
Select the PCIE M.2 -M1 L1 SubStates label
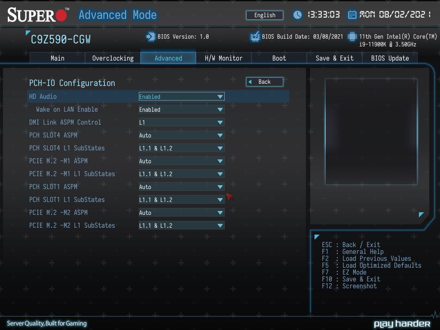pyautogui.click(x=72, y=174)
